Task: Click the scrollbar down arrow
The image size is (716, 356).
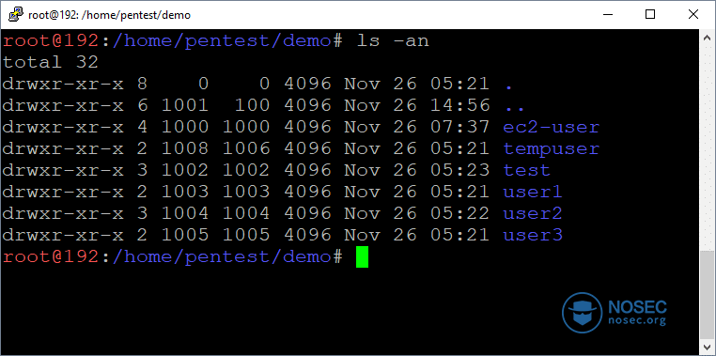Action: (708, 347)
